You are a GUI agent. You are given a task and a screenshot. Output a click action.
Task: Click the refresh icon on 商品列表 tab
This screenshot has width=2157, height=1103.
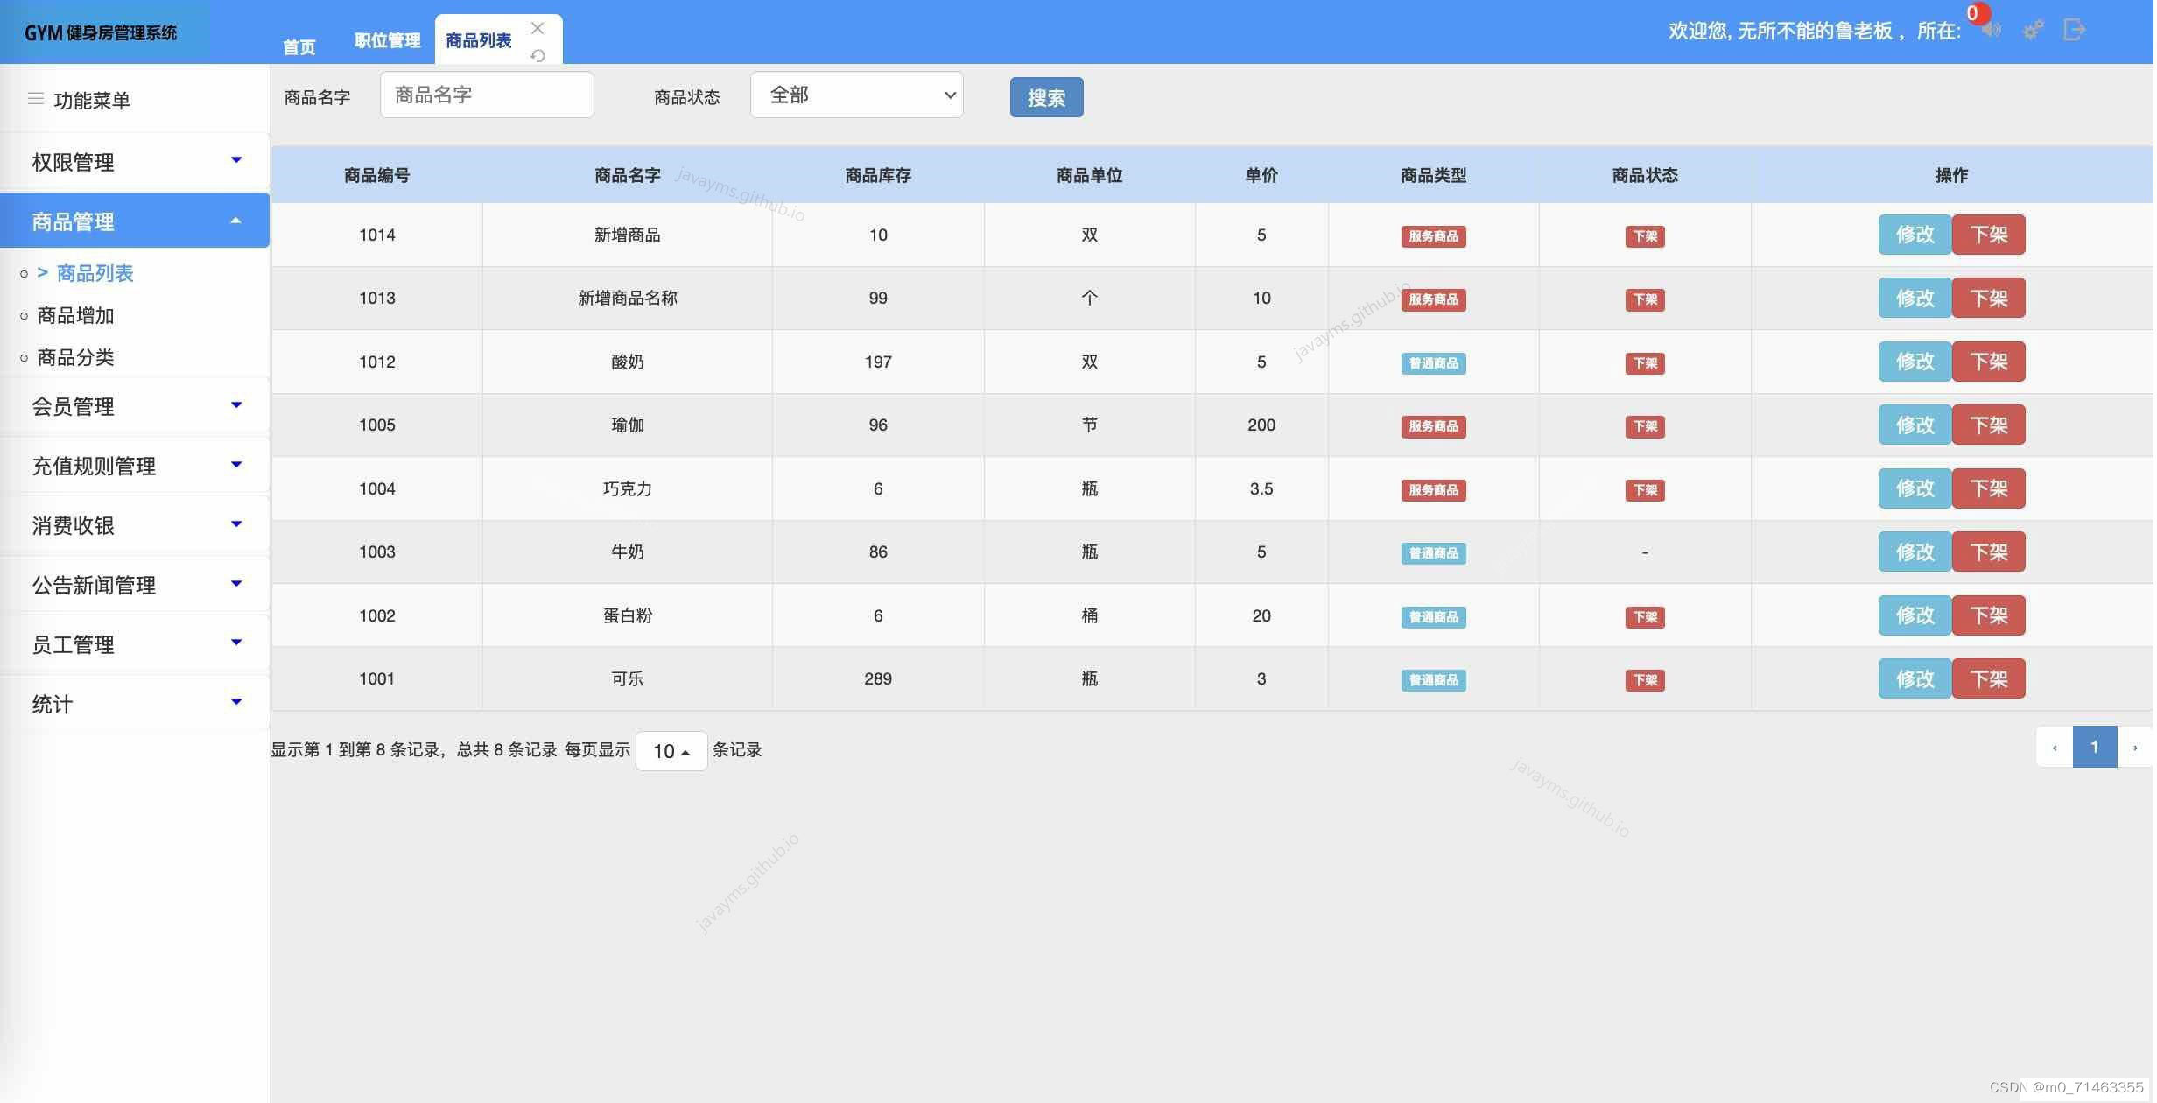coord(537,55)
